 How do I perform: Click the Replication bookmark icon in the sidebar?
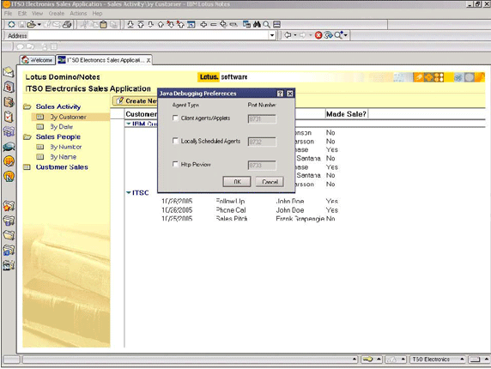click(x=9, y=132)
